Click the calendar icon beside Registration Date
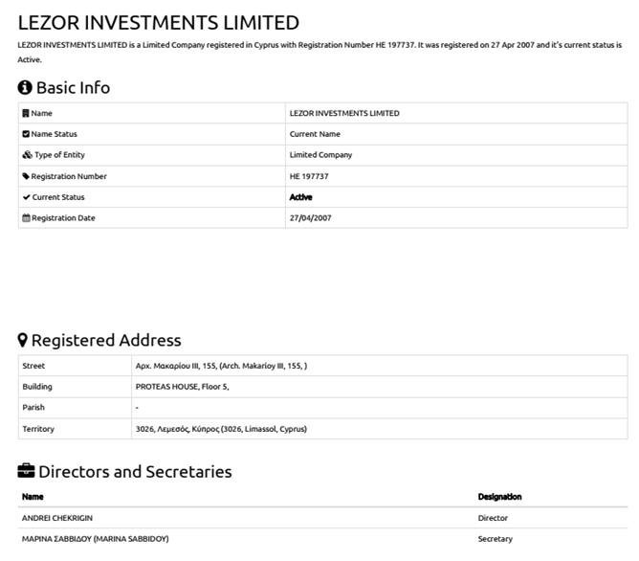Screen dimensions: 639x561 [26, 218]
